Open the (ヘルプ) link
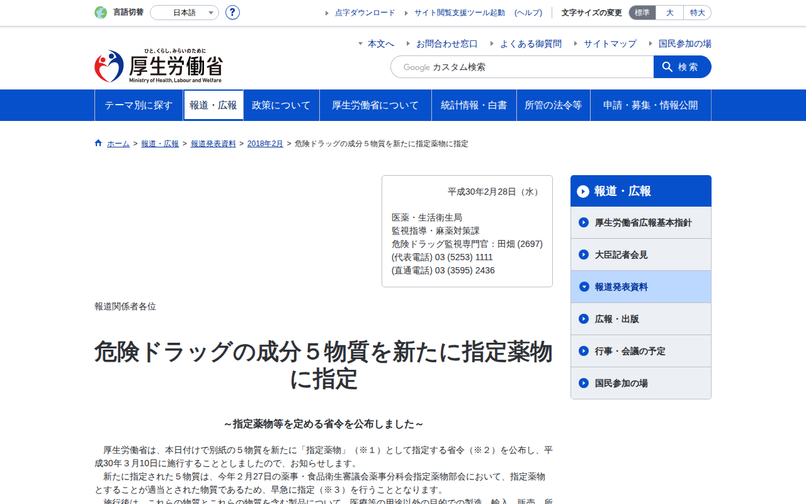The height and width of the screenshot is (504, 806). [x=528, y=13]
